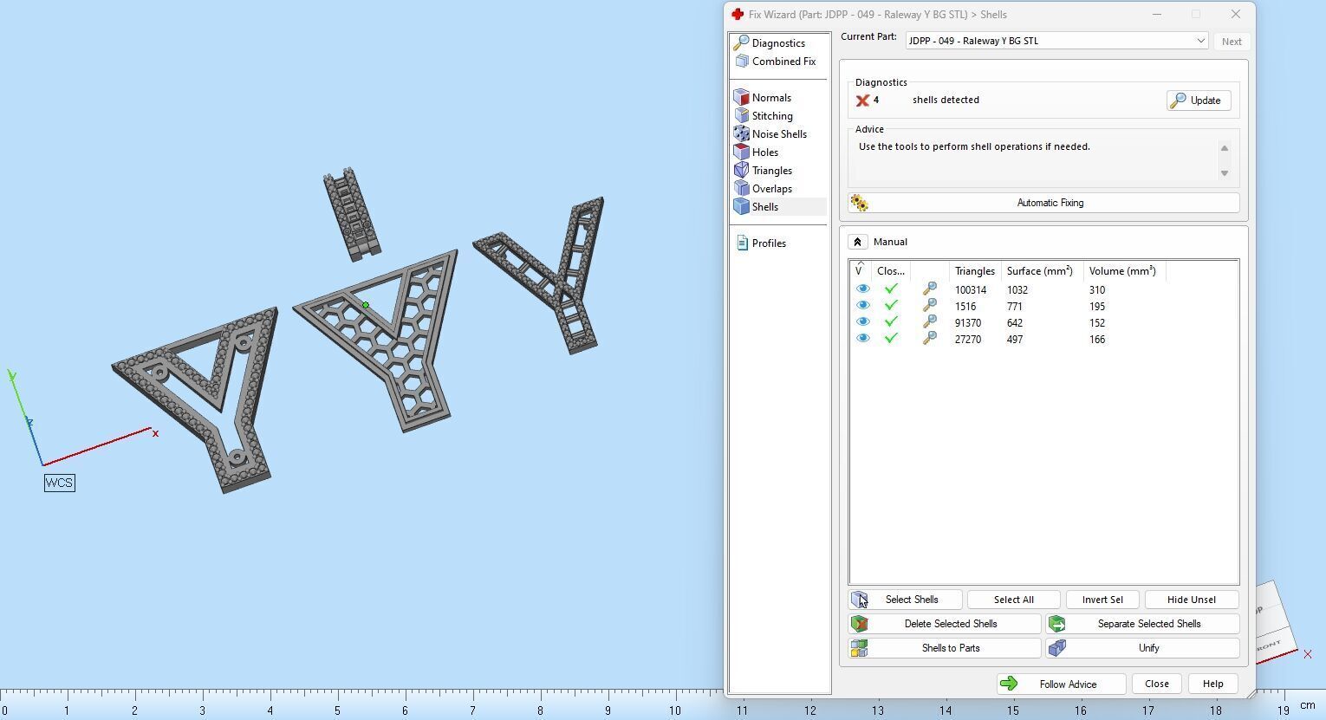Screen dimensions: 1326x720
Task: Zoom to shell with 91370 triangles
Action: click(929, 322)
